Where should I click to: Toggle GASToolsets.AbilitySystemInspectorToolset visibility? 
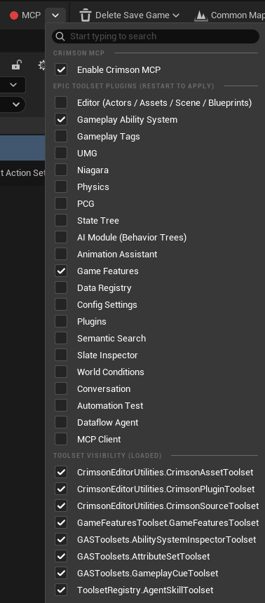click(61, 540)
